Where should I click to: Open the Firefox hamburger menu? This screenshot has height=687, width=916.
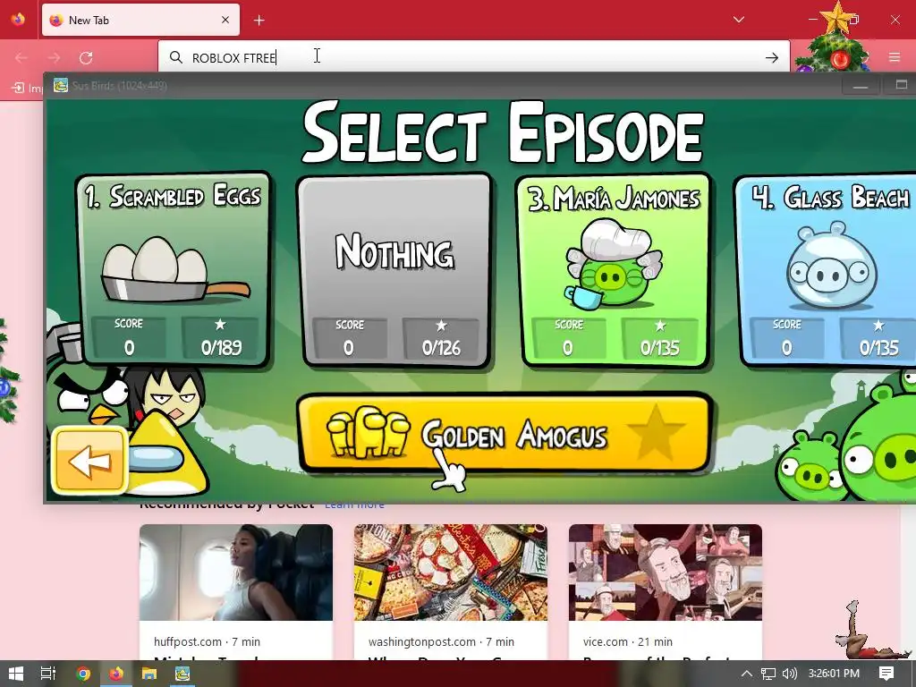point(895,57)
